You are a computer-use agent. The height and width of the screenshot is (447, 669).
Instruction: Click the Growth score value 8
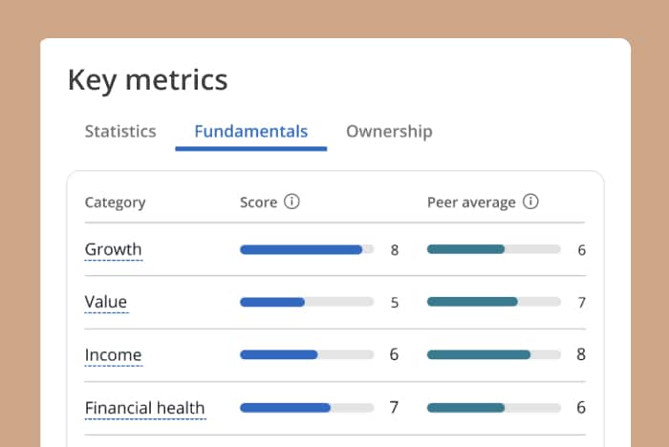394,251
